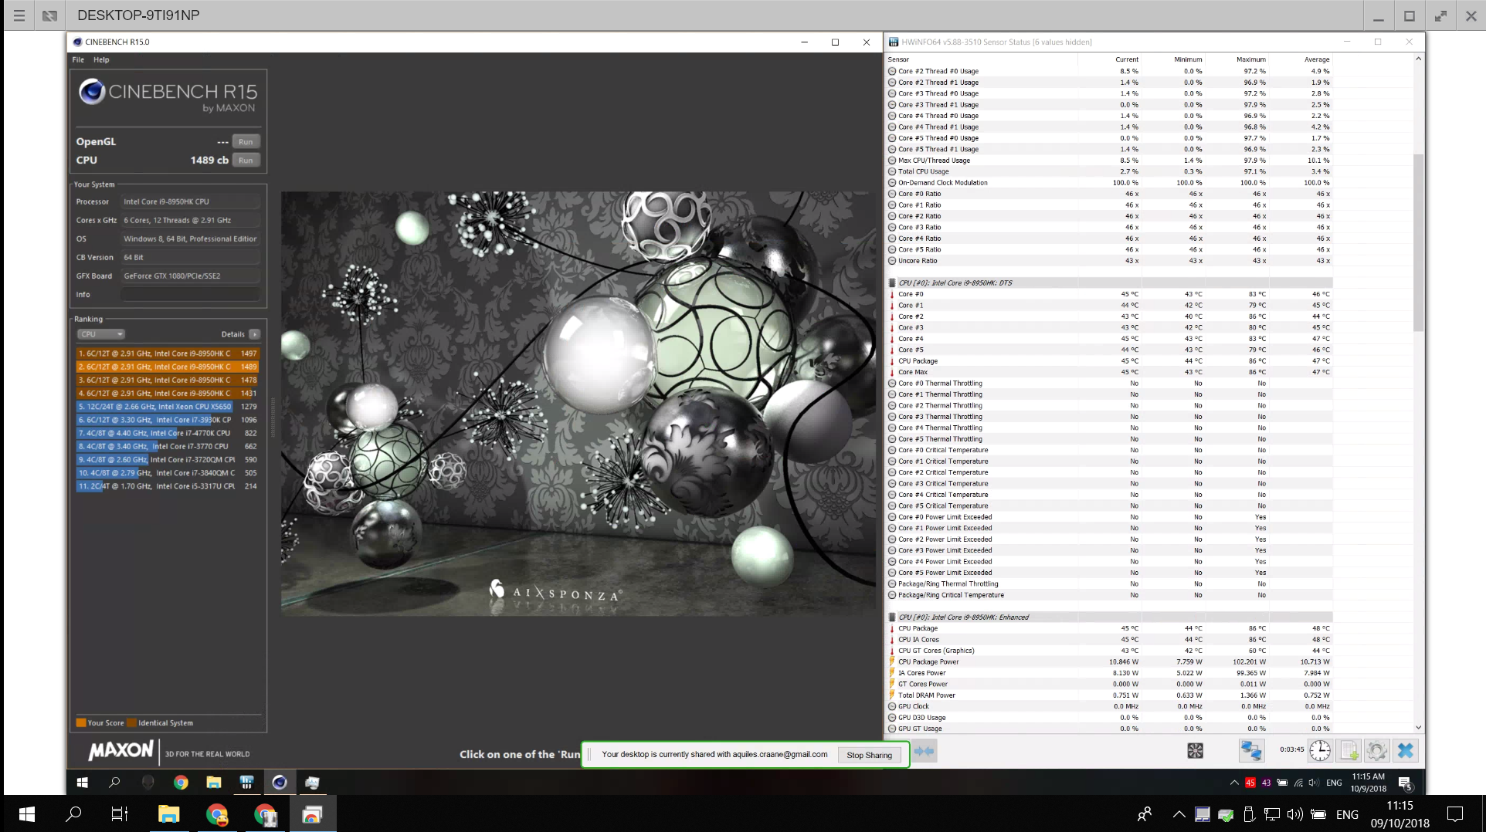Viewport: 1486px width, 832px height.
Task: Start sensor logging with the sheet-plus icon
Action: 1349,750
